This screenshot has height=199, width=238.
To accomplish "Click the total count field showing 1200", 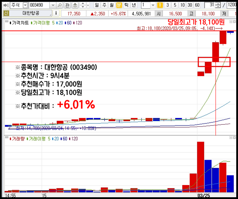I will coord(232,5).
